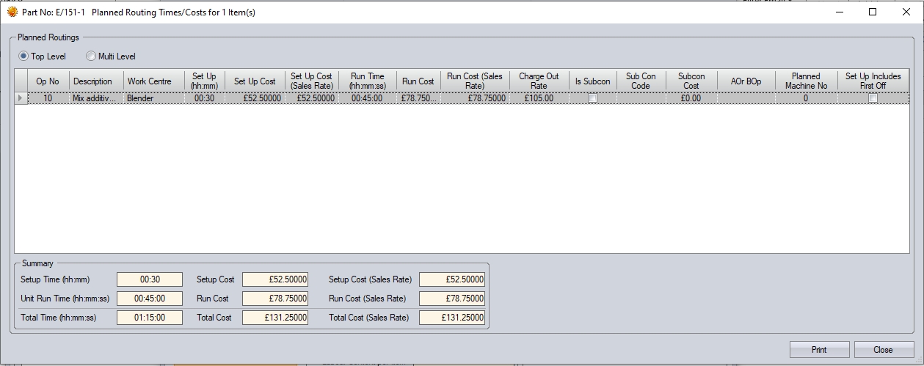Tick the Is Subcon checkbox for Op 10
This screenshot has width=924, height=366.
(592, 98)
